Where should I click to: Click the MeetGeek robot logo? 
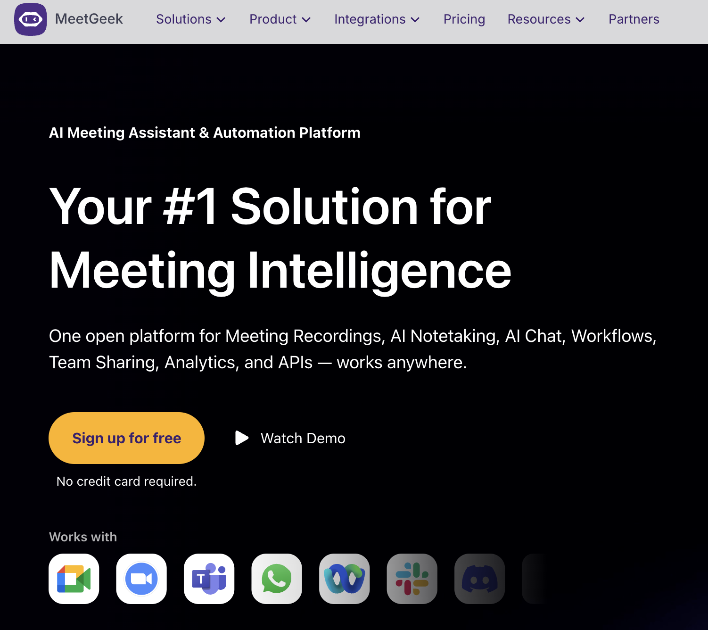click(x=30, y=19)
